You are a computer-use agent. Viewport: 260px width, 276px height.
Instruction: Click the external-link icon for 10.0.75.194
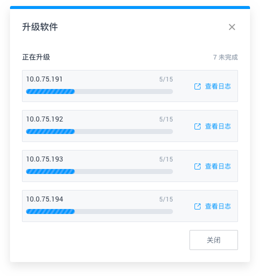pos(197,206)
